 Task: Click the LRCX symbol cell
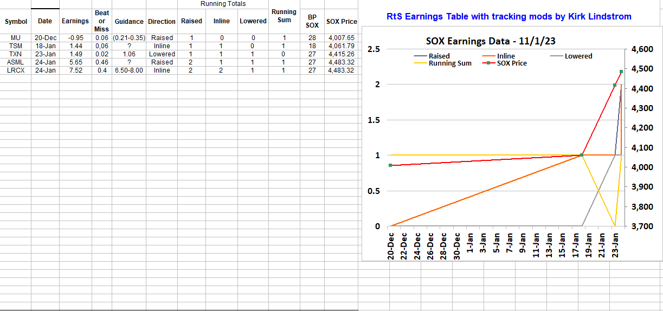[x=16, y=70]
